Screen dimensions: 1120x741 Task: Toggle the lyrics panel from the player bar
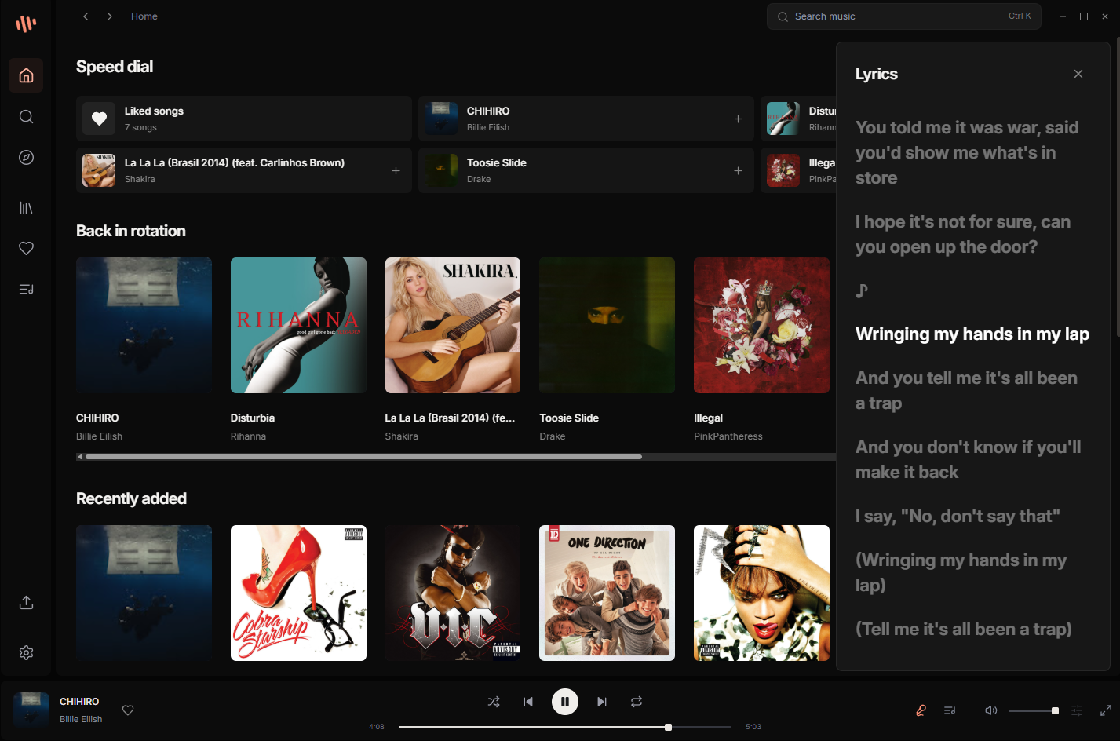[921, 710]
